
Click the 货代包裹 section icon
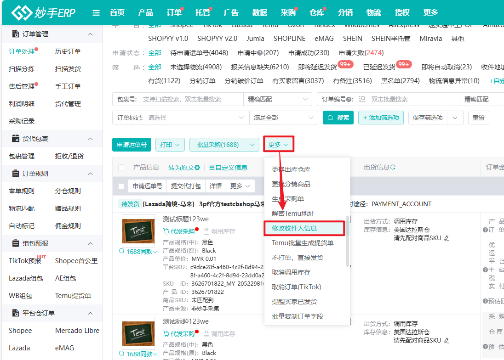(x=15, y=138)
